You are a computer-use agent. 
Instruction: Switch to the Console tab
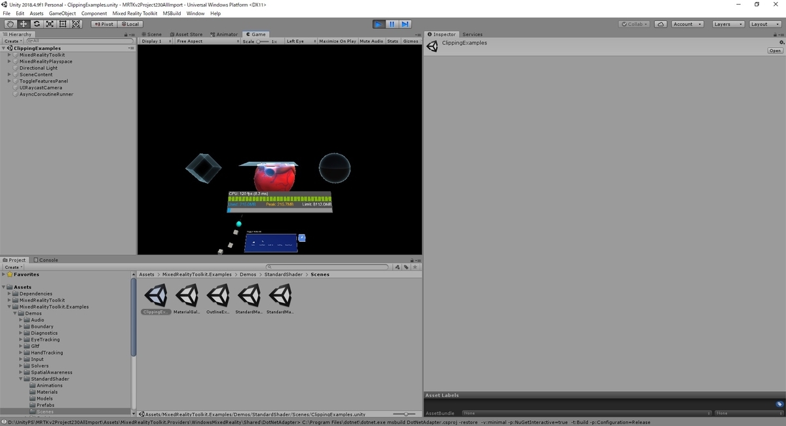click(x=46, y=260)
